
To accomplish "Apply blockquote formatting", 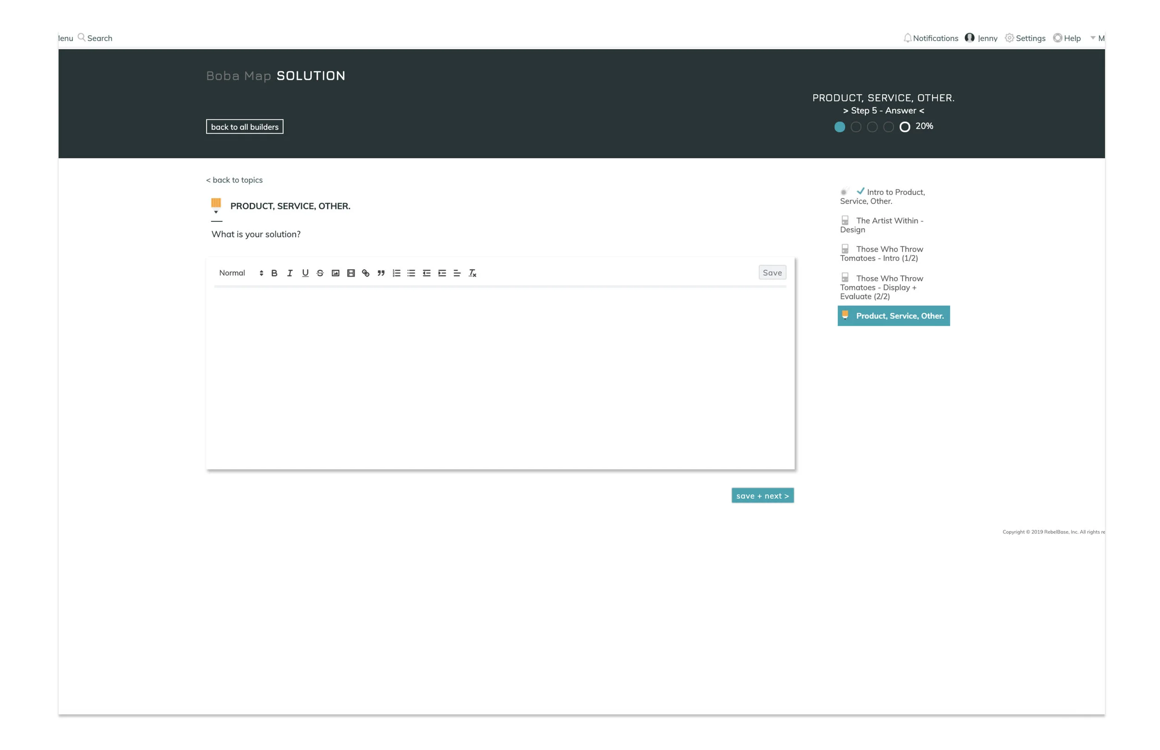I will 380,273.
